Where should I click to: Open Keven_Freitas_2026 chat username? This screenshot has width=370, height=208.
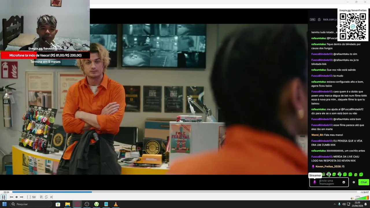(328, 166)
